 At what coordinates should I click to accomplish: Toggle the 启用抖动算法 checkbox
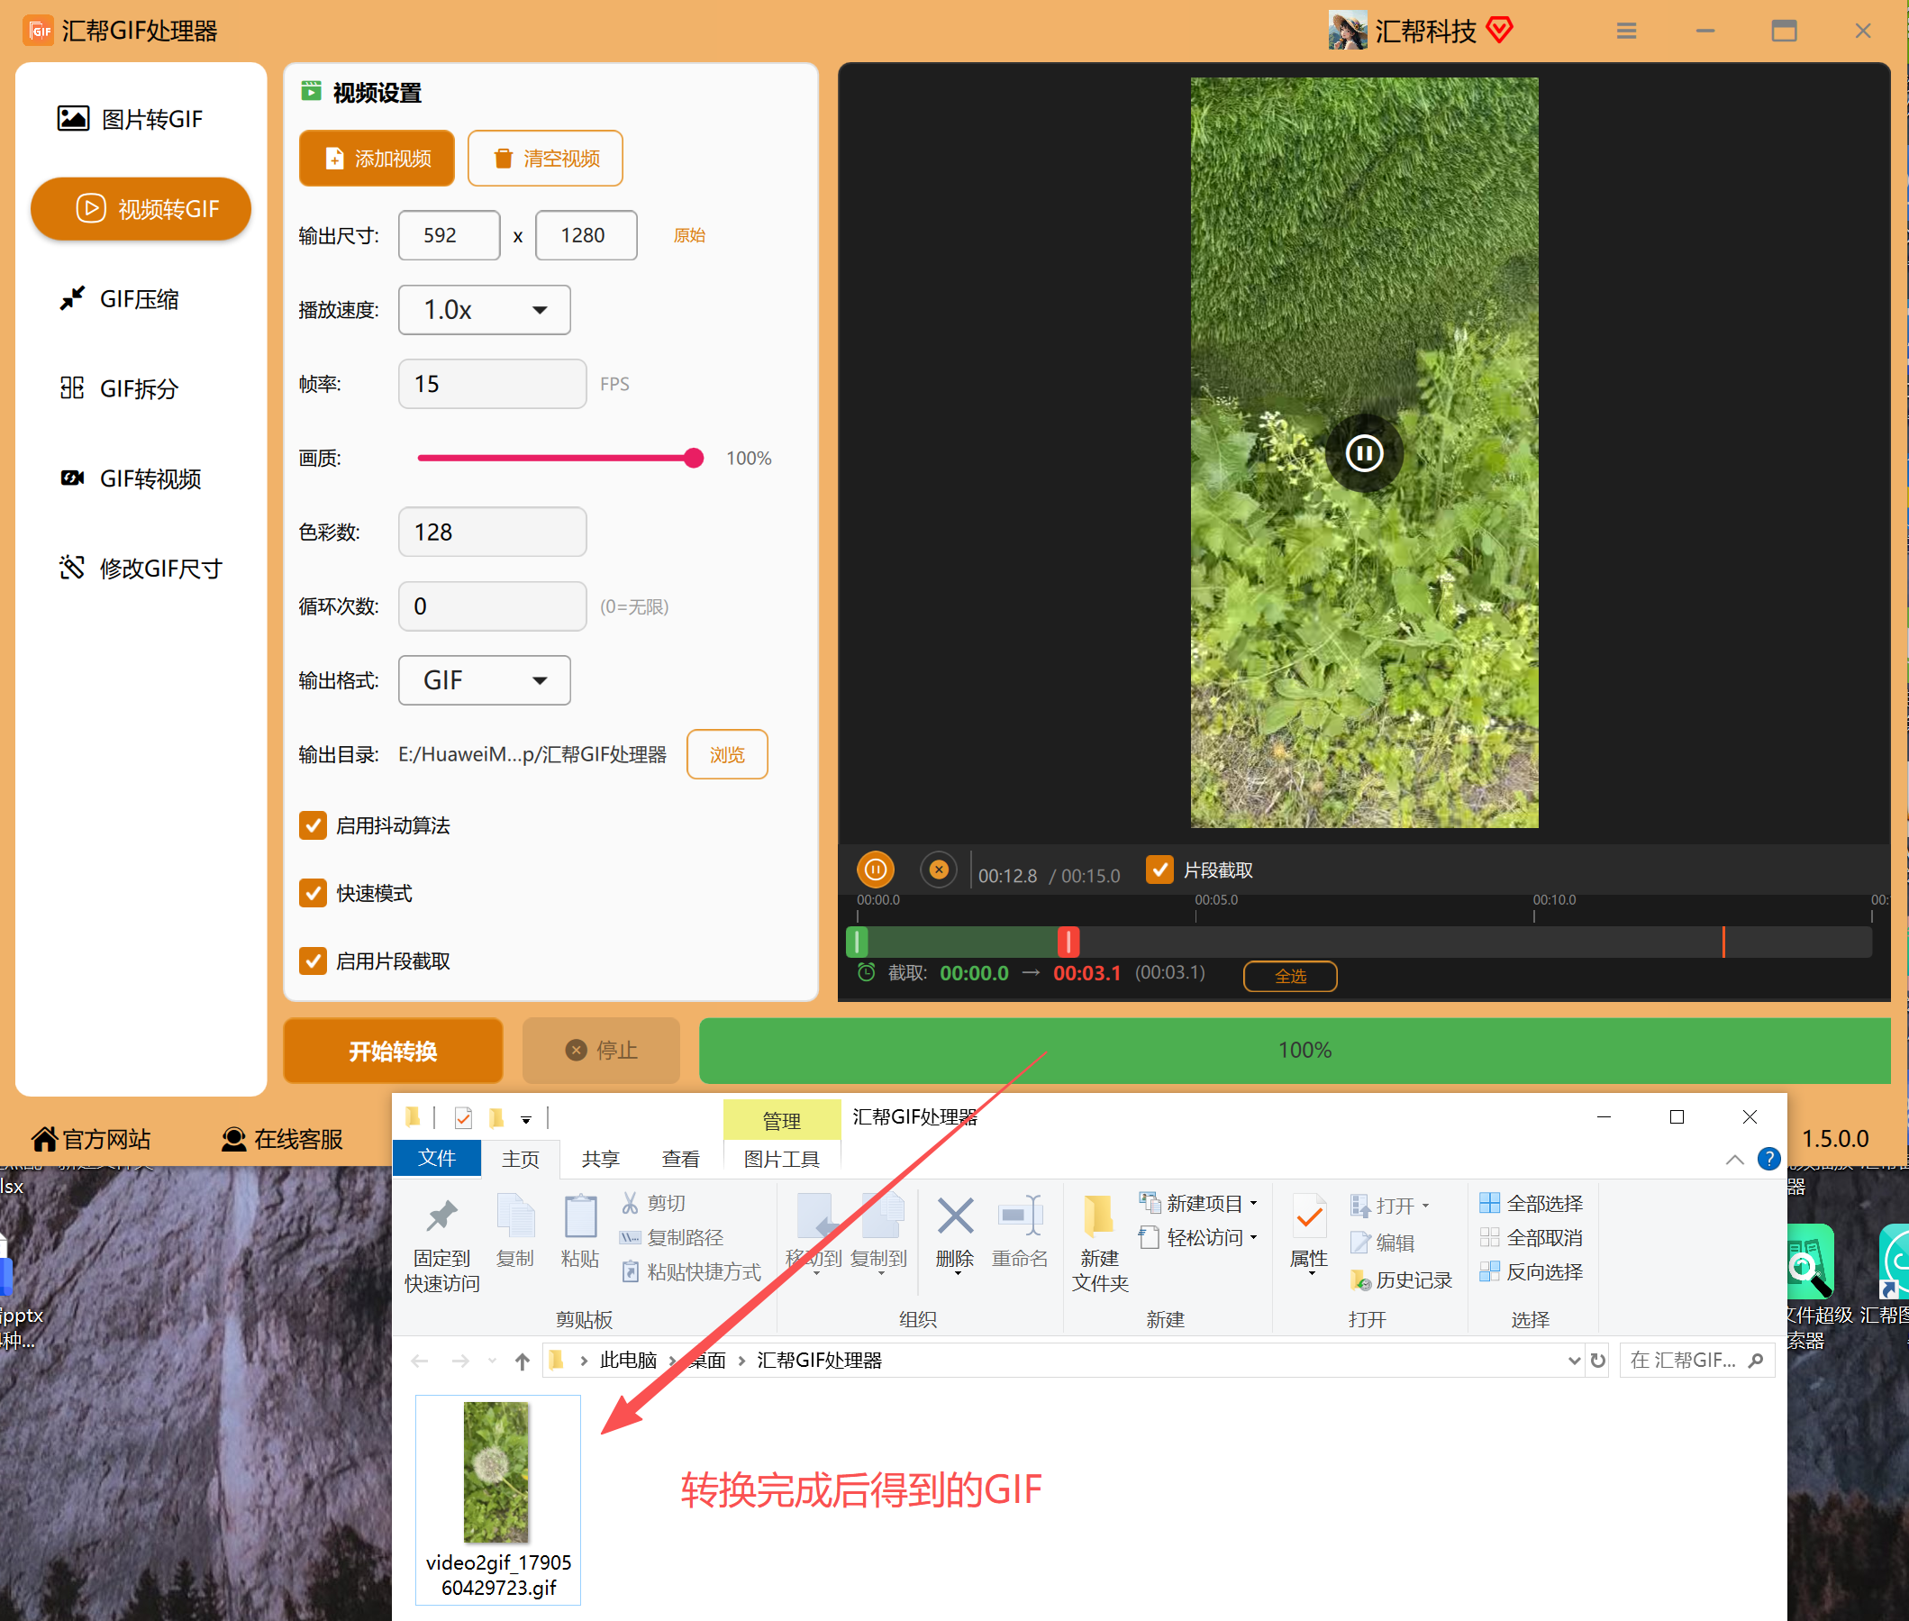click(x=314, y=825)
